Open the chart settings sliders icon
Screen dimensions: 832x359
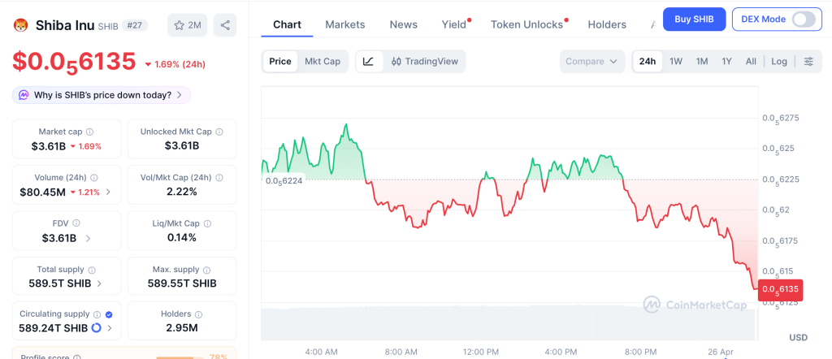(808, 61)
